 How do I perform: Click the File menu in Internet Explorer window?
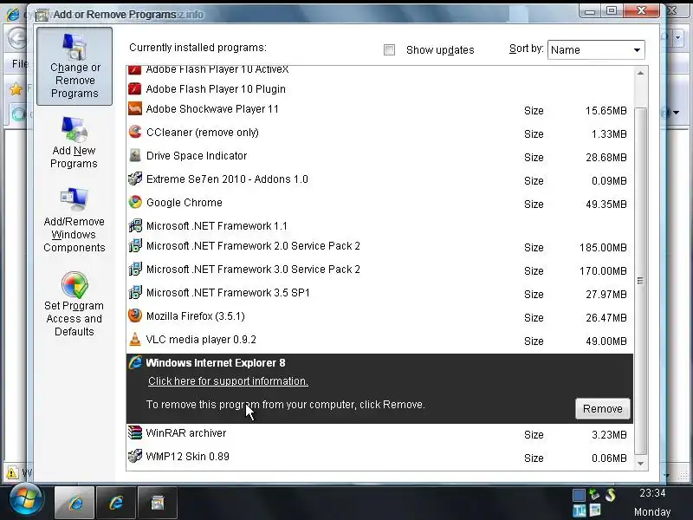(19, 63)
